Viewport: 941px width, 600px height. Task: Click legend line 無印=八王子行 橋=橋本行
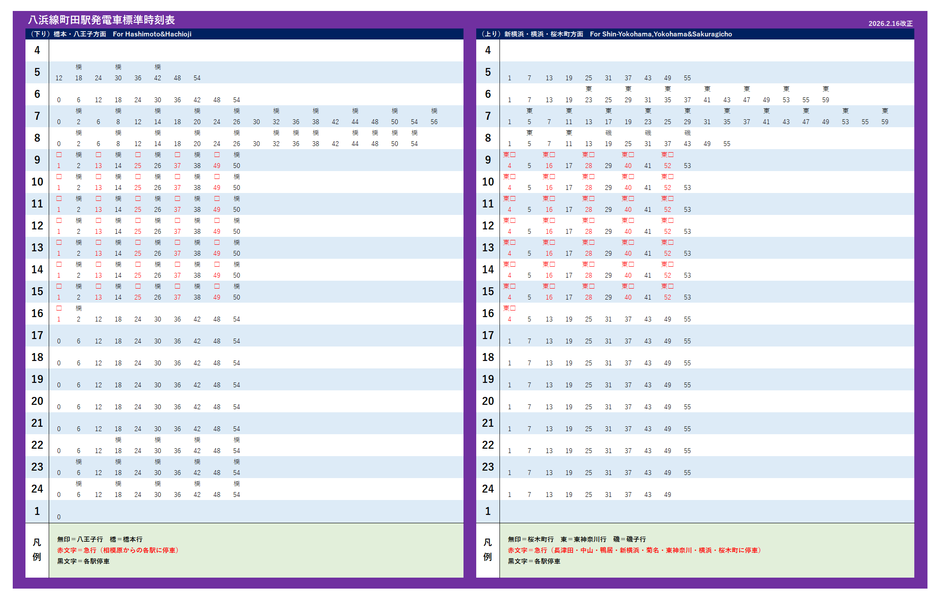click(x=100, y=539)
